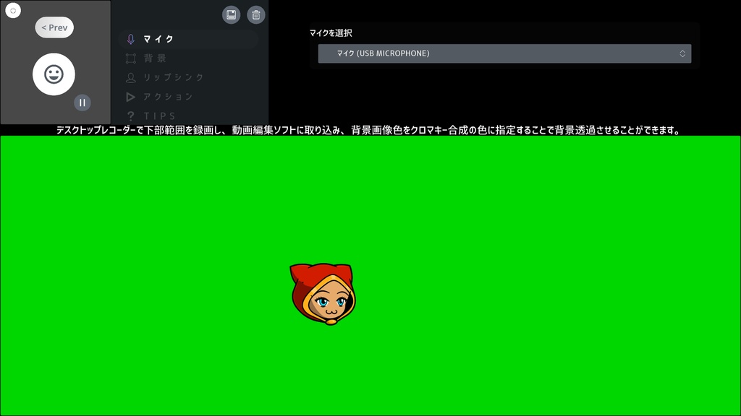The width and height of the screenshot is (741, 416).
Task: Click the circular target icon in top-left corner
Action: [x=12, y=11]
